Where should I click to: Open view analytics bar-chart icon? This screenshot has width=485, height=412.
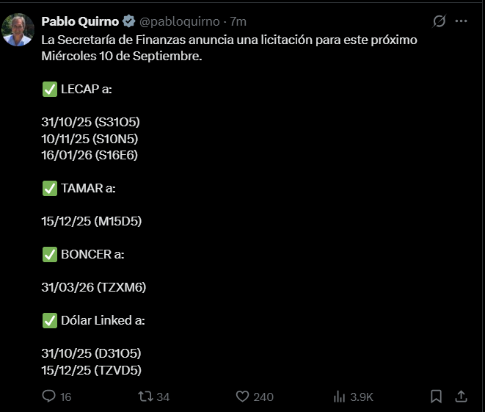[x=340, y=397]
